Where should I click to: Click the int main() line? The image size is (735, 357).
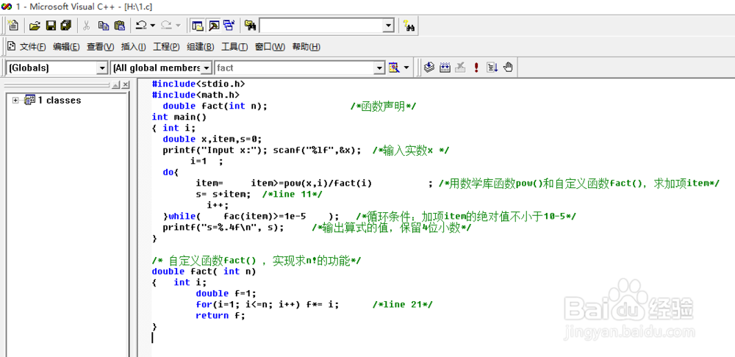point(179,117)
